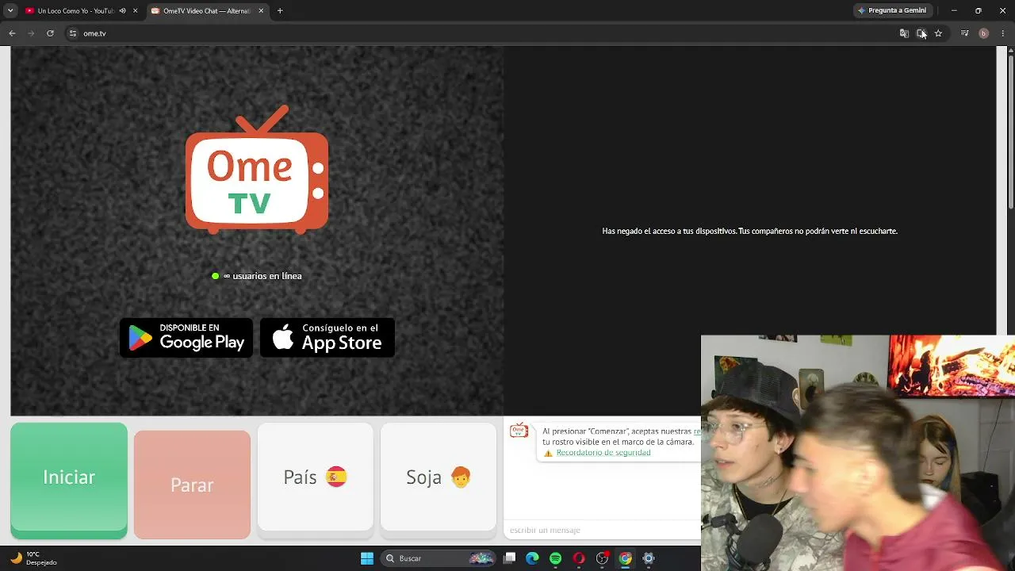
Task: Expand the tab search dropdown
Action: pos(10,11)
